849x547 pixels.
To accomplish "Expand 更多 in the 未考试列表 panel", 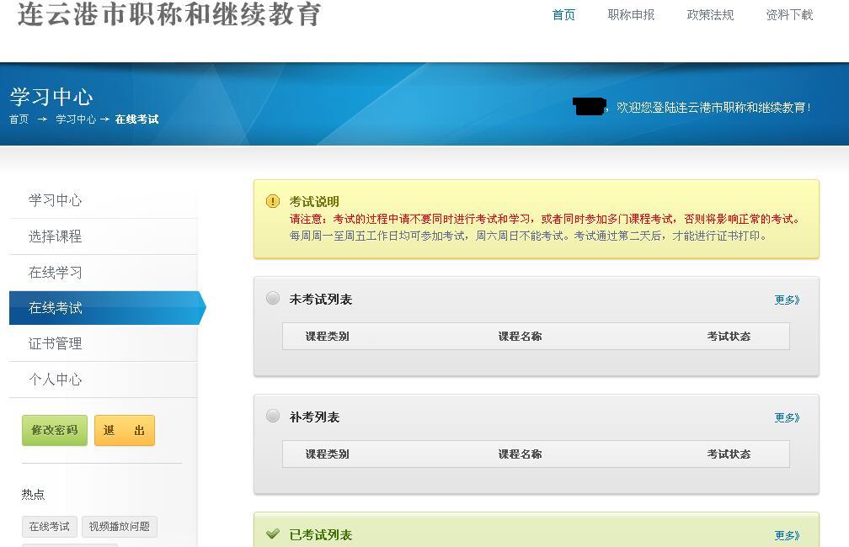I will tap(787, 300).
